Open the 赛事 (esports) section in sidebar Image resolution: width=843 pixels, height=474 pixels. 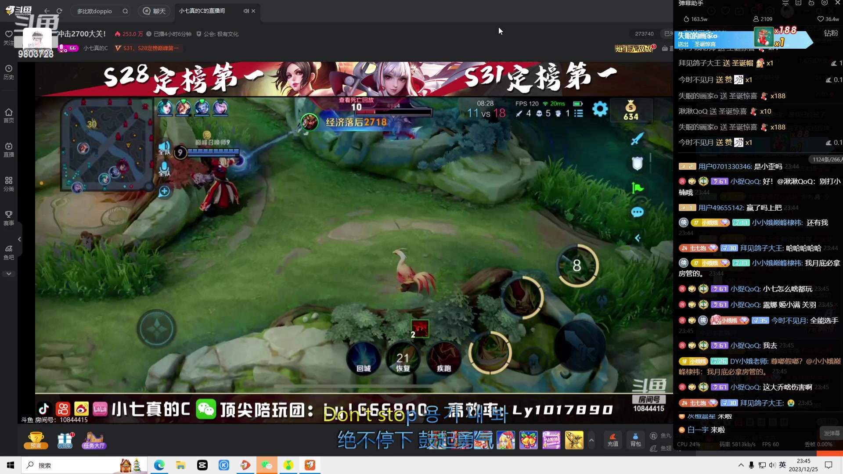point(8,218)
